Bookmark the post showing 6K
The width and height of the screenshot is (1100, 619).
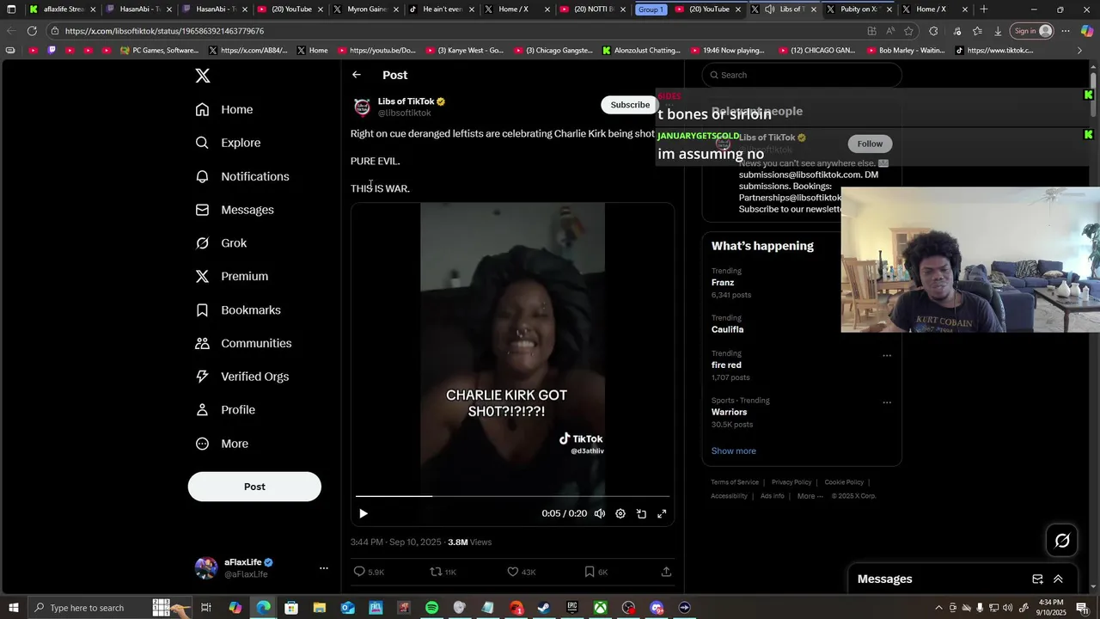pyautogui.click(x=590, y=572)
